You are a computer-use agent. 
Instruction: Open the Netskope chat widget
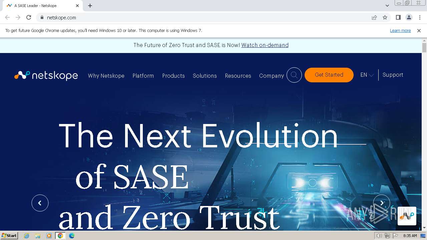(x=407, y=216)
